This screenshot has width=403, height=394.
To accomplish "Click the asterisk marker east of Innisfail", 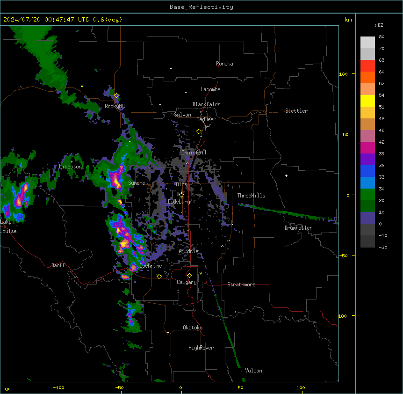I will pyautogui.click(x=235, y=142).
